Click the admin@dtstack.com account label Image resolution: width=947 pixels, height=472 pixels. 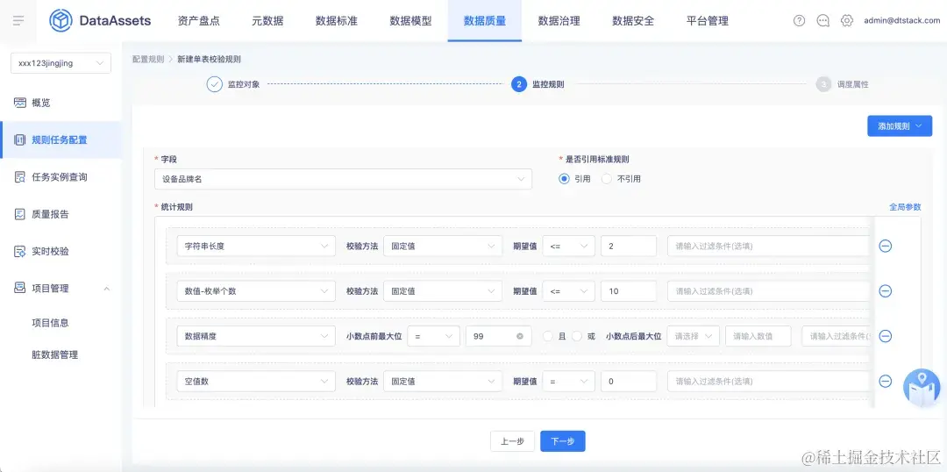pyautogui.click(x=902, y=20)
